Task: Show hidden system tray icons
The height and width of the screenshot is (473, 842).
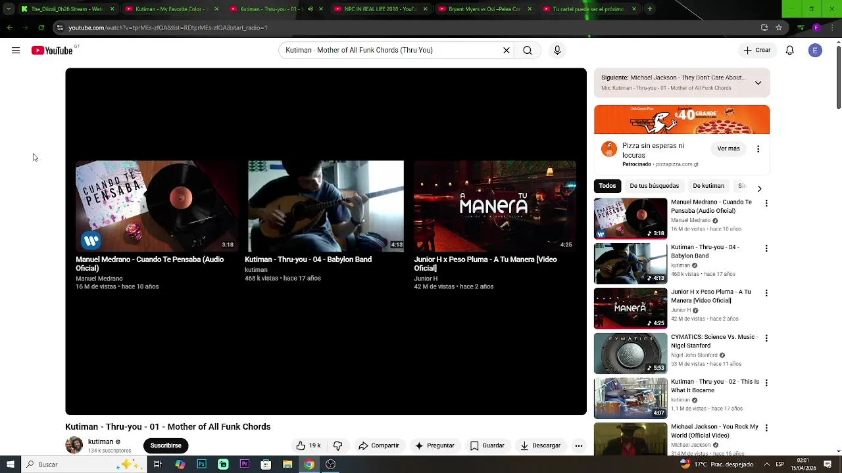Action: pos(766,464)
